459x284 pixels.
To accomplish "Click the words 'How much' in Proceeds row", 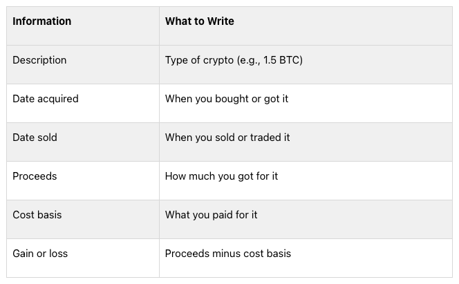I will point(187,176).
